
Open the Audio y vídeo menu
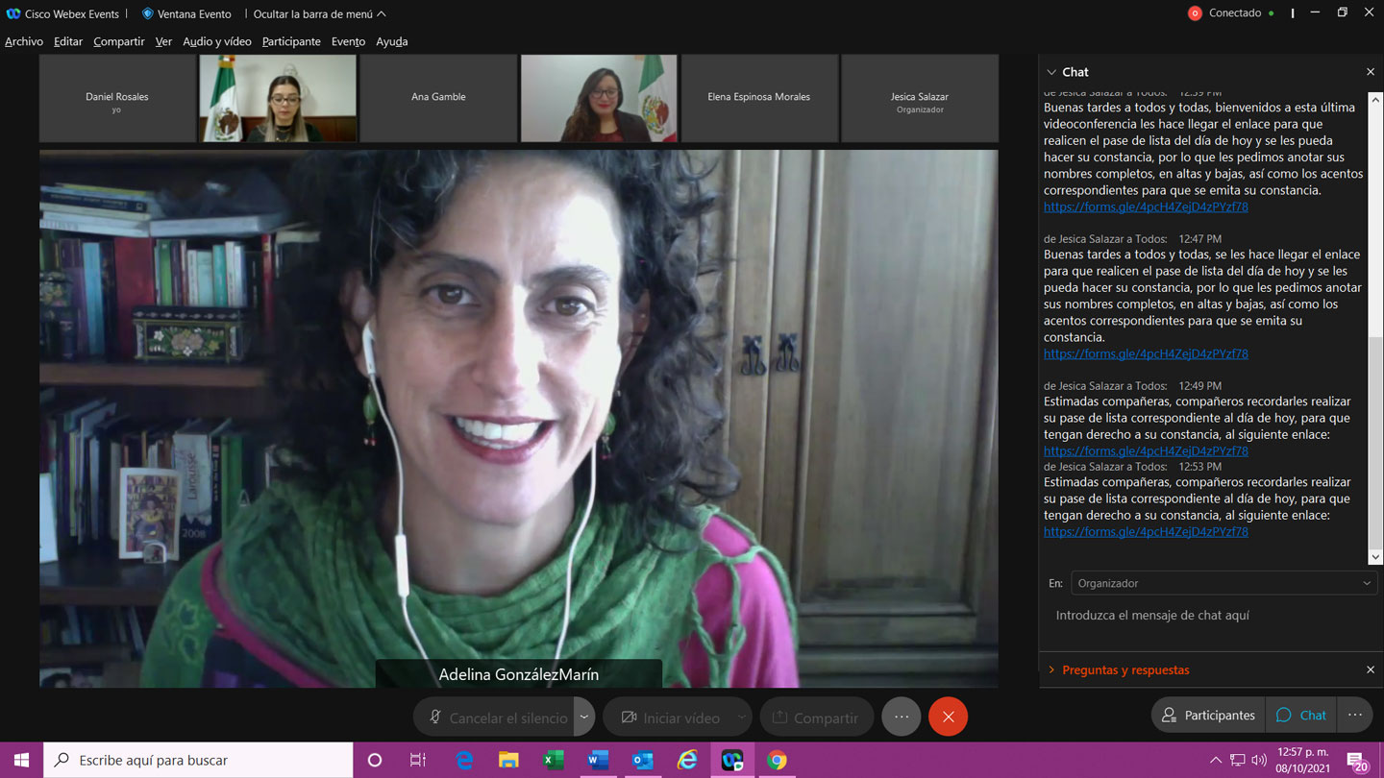click(217, 41)
